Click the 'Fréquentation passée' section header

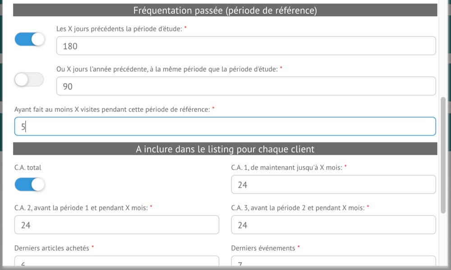click(x=225, y=10)
